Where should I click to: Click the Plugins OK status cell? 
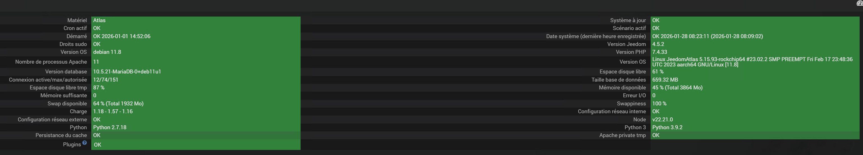(x=97, y=145)
